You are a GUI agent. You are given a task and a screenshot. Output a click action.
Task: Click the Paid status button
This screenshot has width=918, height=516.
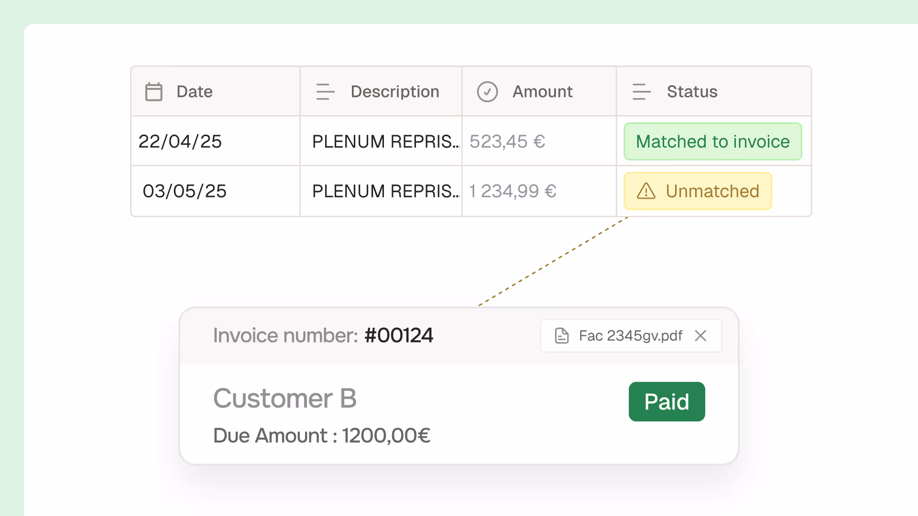click(667, 401)
